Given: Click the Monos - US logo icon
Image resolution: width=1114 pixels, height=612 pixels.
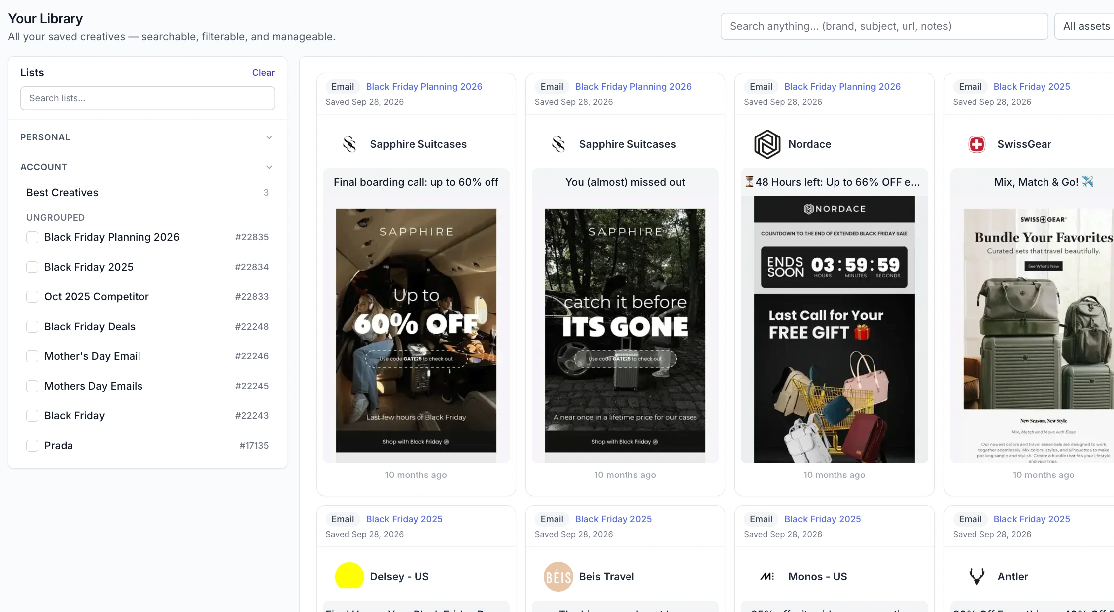Looking at the screenshot, I should 767,576.
